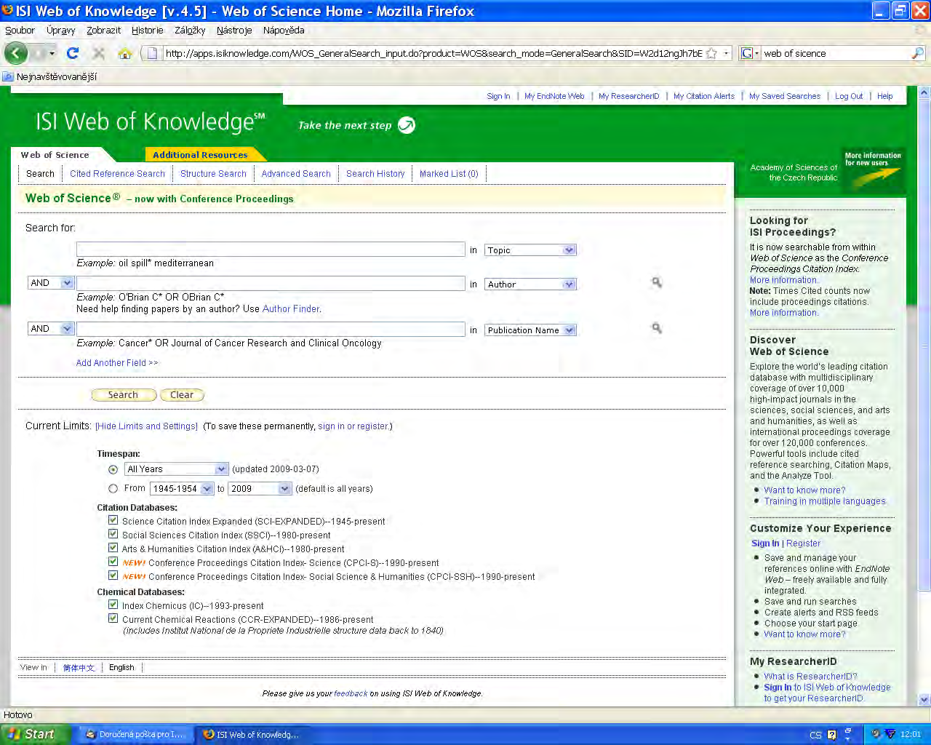Screen dimensions: 931x745
Task: Open Cited Reference Search tab
Action: click(x=117, y=174)
